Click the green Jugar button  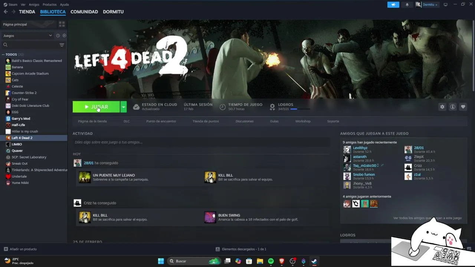[96, 107]
